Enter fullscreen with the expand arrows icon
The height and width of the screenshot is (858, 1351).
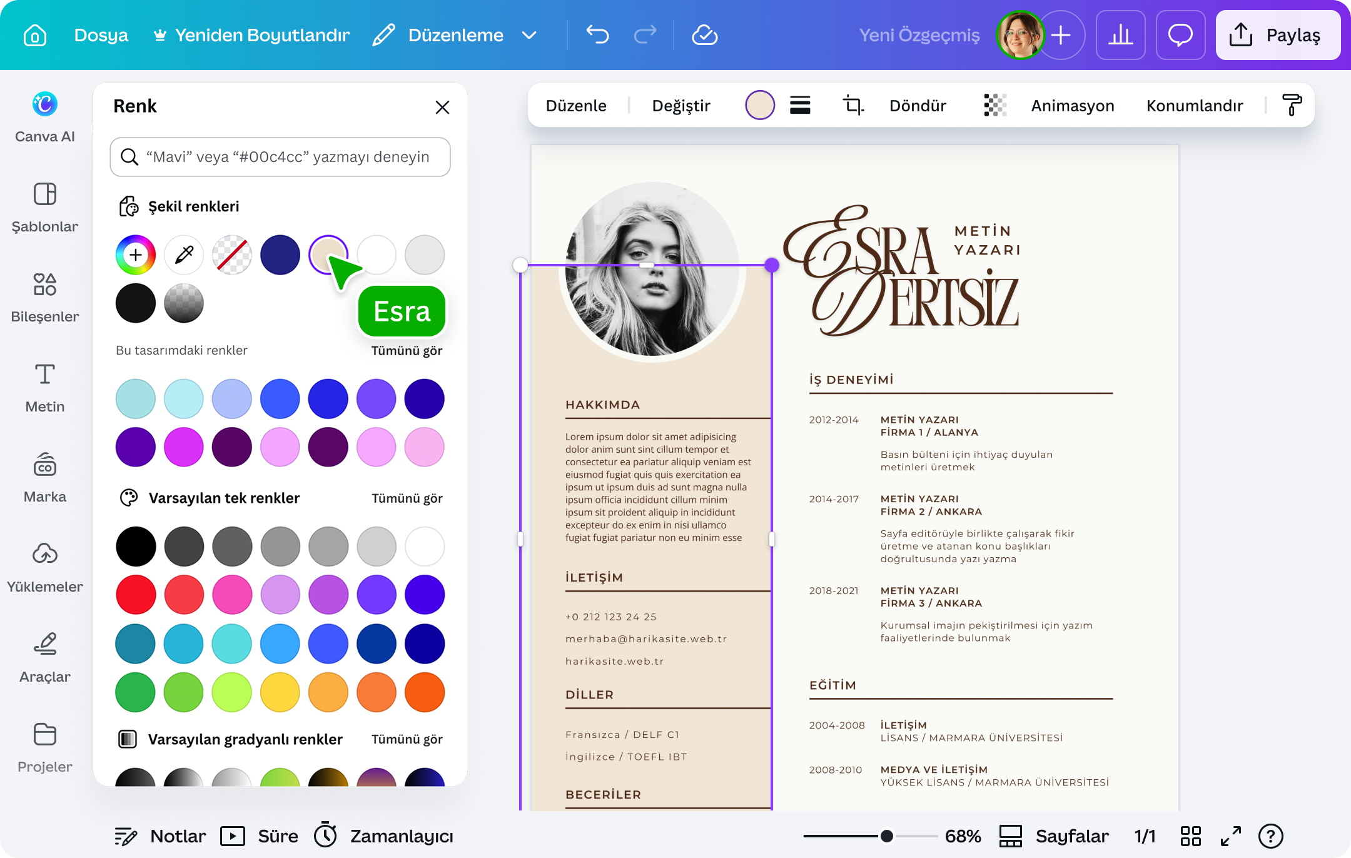point(1231,836)
